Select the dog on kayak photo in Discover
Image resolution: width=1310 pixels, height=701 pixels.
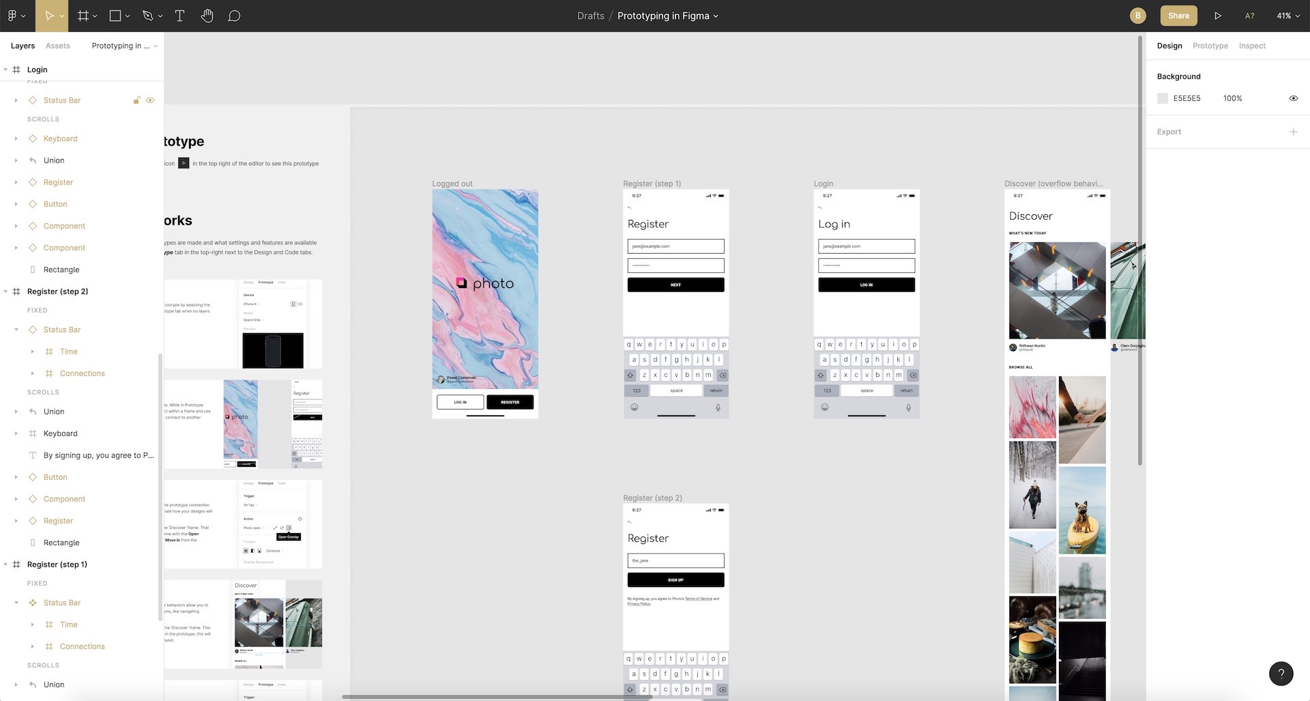click(1082, 510)
